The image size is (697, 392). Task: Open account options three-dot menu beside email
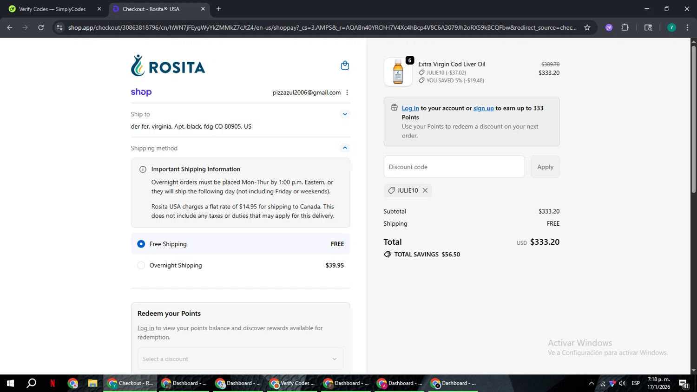(x=347, y=92)
